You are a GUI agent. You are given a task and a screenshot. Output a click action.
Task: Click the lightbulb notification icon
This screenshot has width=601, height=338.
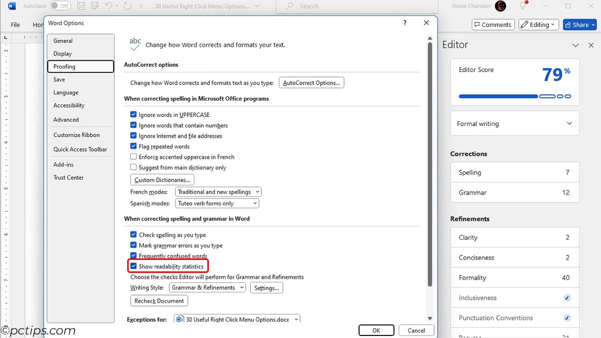[x=522, y=6]
